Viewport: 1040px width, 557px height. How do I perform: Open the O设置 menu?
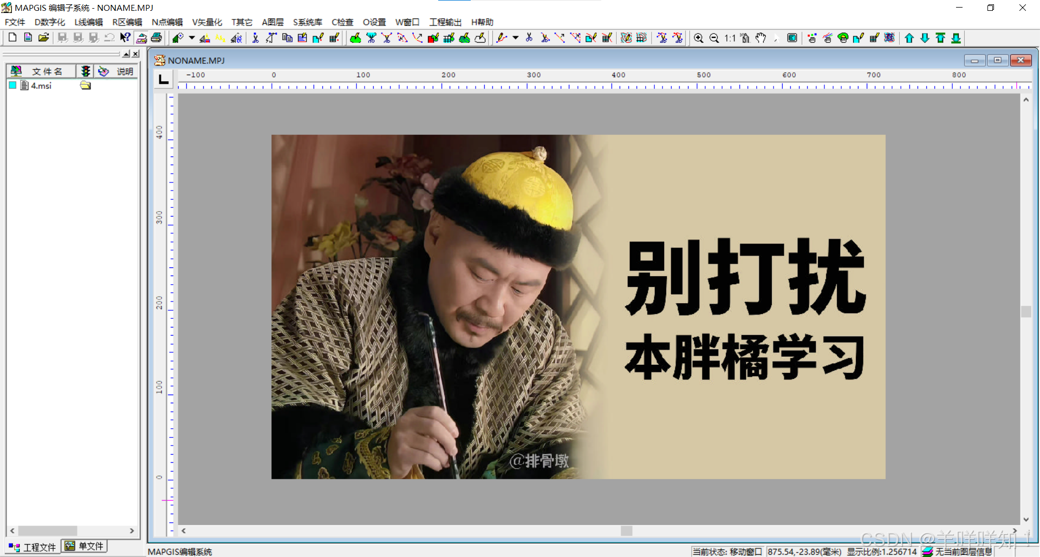point(374,22)
